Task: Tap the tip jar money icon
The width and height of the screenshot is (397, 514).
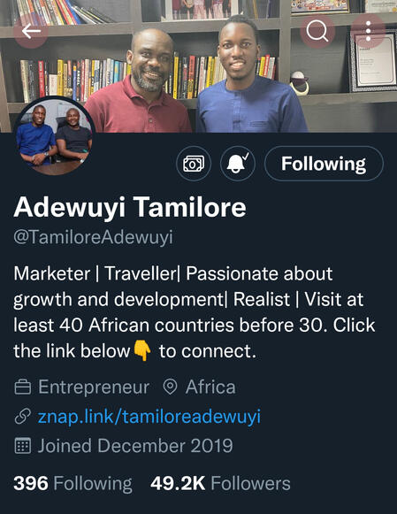Action: point(194,164)
